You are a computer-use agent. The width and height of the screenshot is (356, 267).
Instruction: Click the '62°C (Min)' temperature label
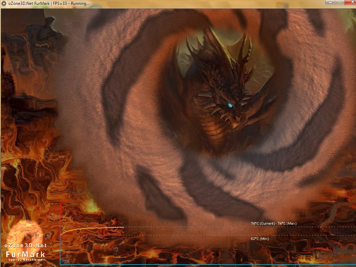260,238
